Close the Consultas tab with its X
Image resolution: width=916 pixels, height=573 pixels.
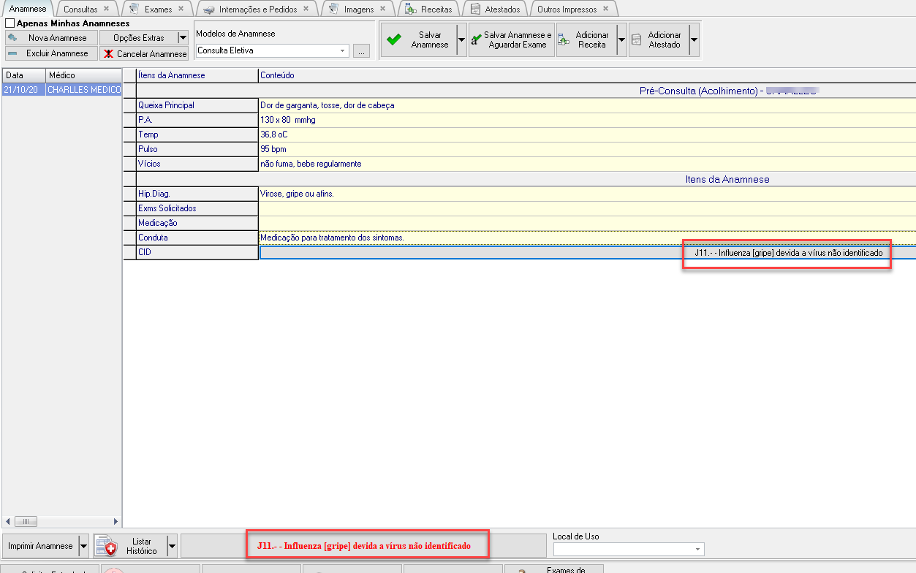106,9
